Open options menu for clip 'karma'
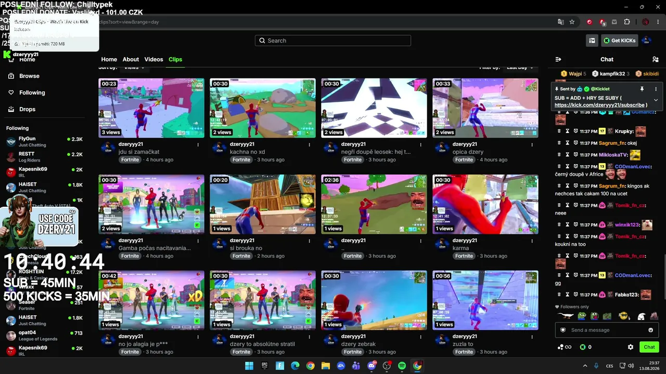The width and height of the screenshot is (666, 374). (532, 241)
